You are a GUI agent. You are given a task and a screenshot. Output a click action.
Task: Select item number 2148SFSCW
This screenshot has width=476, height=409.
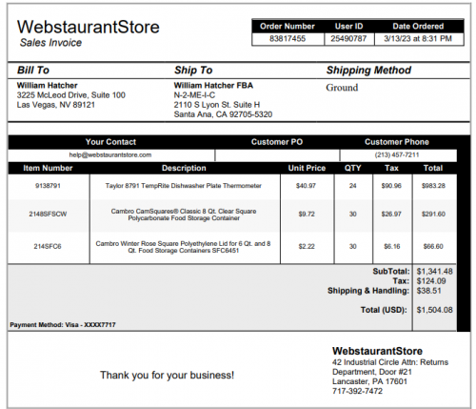pyautogui.click(x=48, y=215)
